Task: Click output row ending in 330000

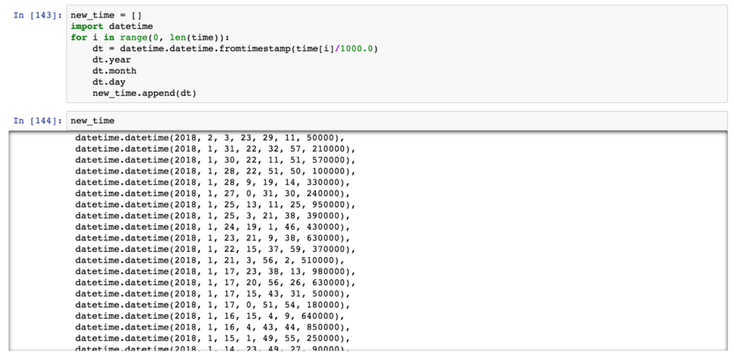Action: click(212, 183)
